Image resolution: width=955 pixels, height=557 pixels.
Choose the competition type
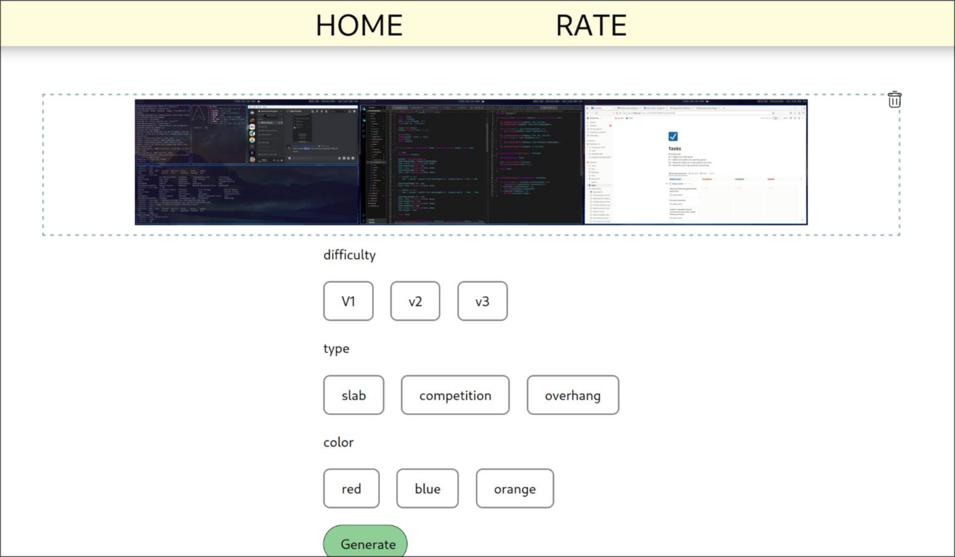point(455,395)
